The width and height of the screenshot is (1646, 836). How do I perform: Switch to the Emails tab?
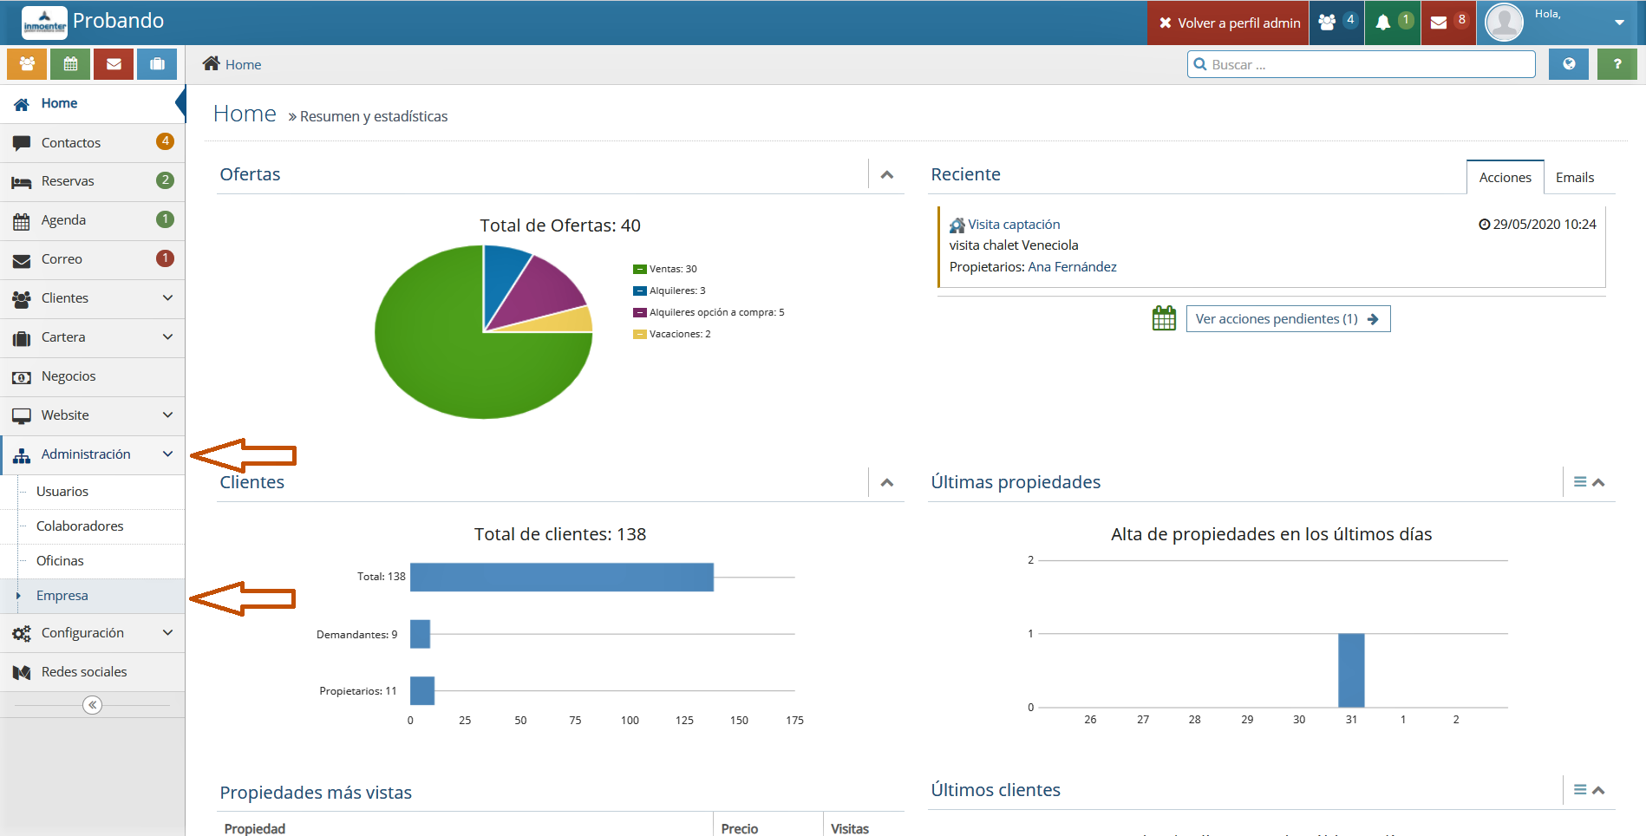click(1574, 177)
